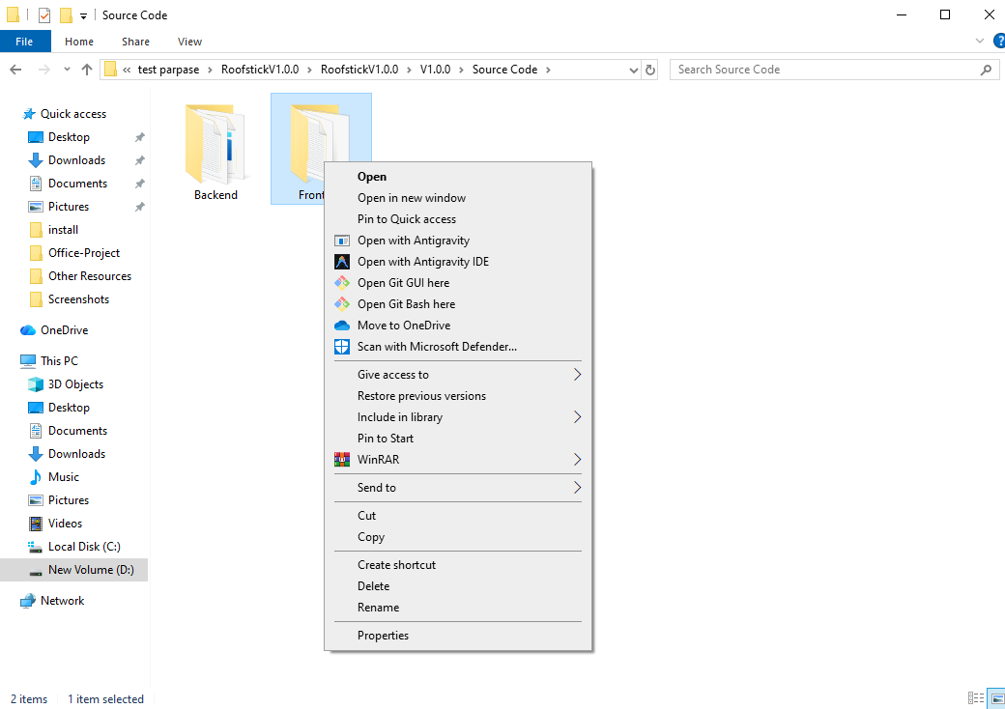Expand the WinRAR submenu arrow
Image resolution: width=1005 pixels, height=709 pixels.
(x=577, y=459)
